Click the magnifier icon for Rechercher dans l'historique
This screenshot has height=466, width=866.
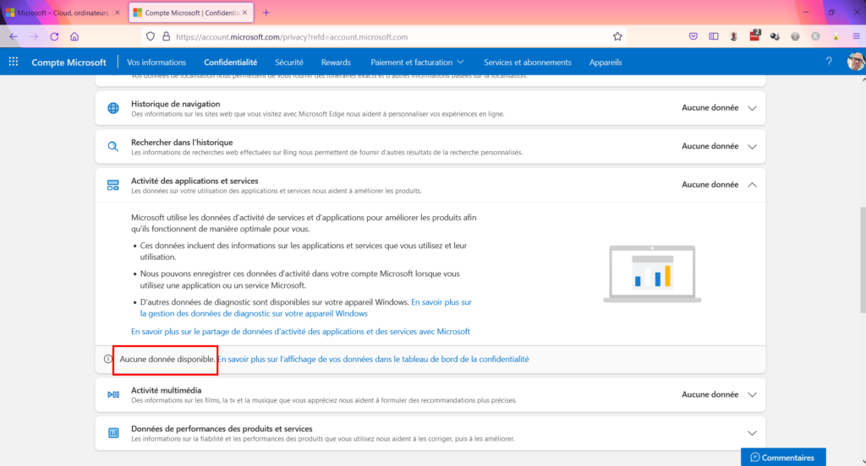[113, 147]
